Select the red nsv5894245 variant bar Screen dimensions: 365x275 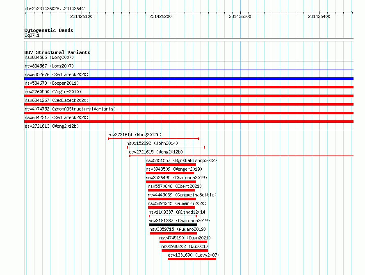coord(171,207)
